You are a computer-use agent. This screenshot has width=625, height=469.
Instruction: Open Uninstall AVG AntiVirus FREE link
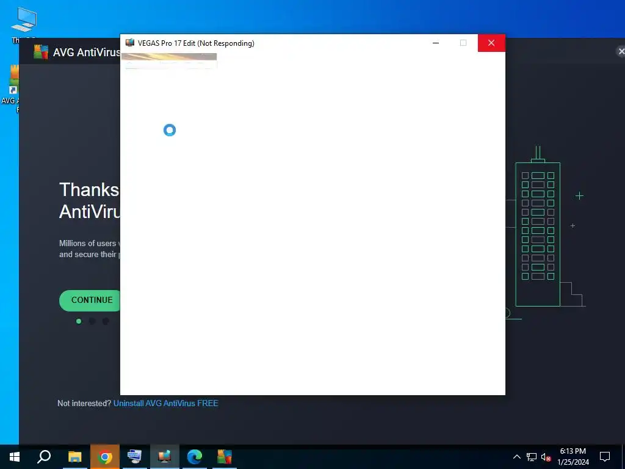tap(166, 403)
